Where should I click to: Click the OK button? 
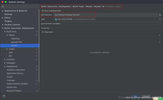coord(136,97)
